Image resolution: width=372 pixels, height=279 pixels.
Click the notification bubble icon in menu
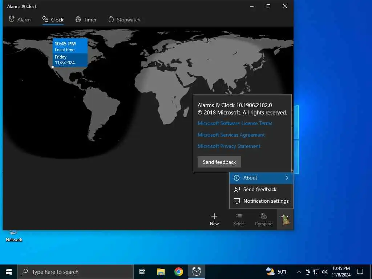pos(236,201)
